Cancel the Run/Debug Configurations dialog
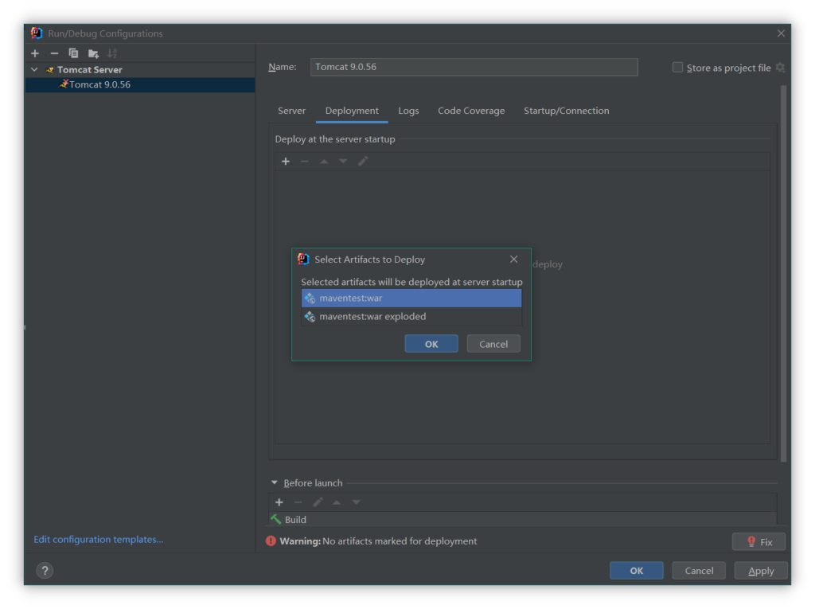The image size is (815, 609). [x=699, y=571]
